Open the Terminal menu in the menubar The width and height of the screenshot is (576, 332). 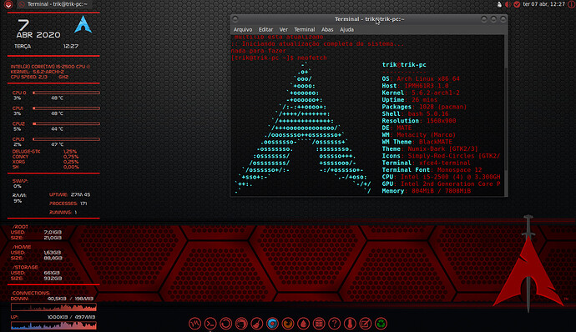pos(304,29)
